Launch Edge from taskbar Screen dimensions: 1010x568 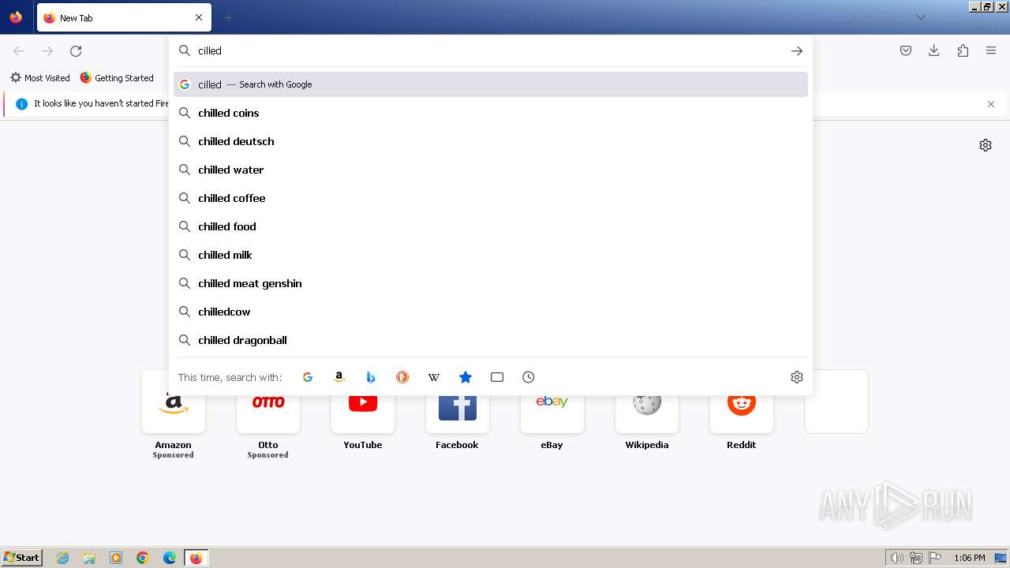170,558
